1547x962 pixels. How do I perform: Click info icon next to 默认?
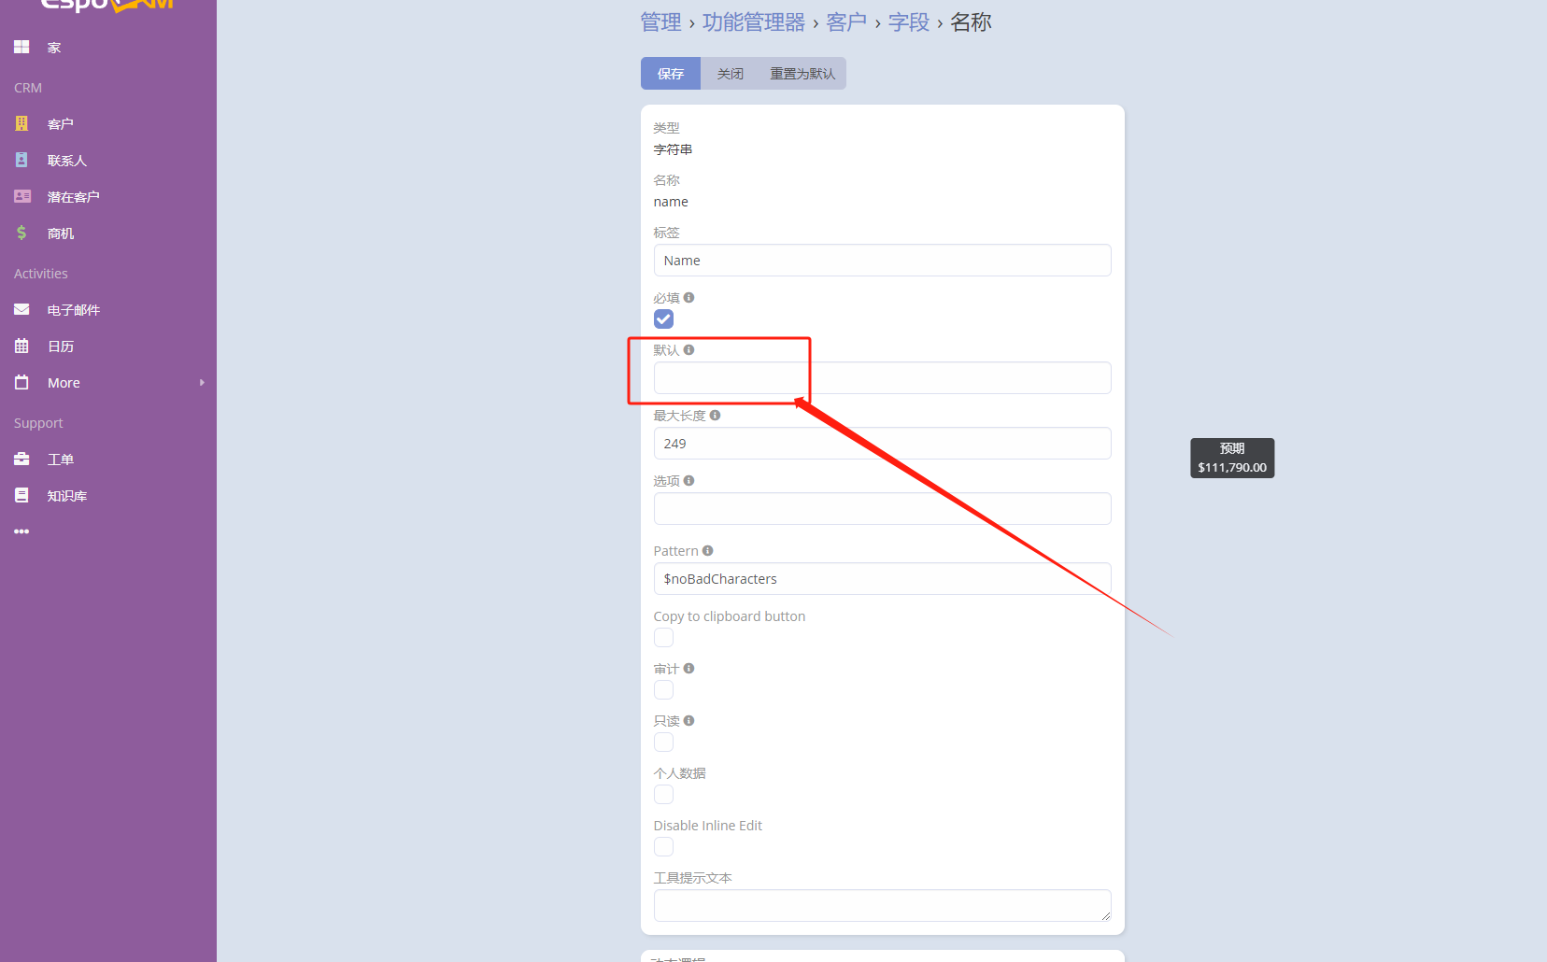[x=688, y=349]
